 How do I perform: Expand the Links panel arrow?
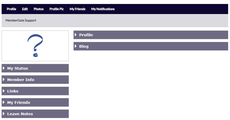4,91
